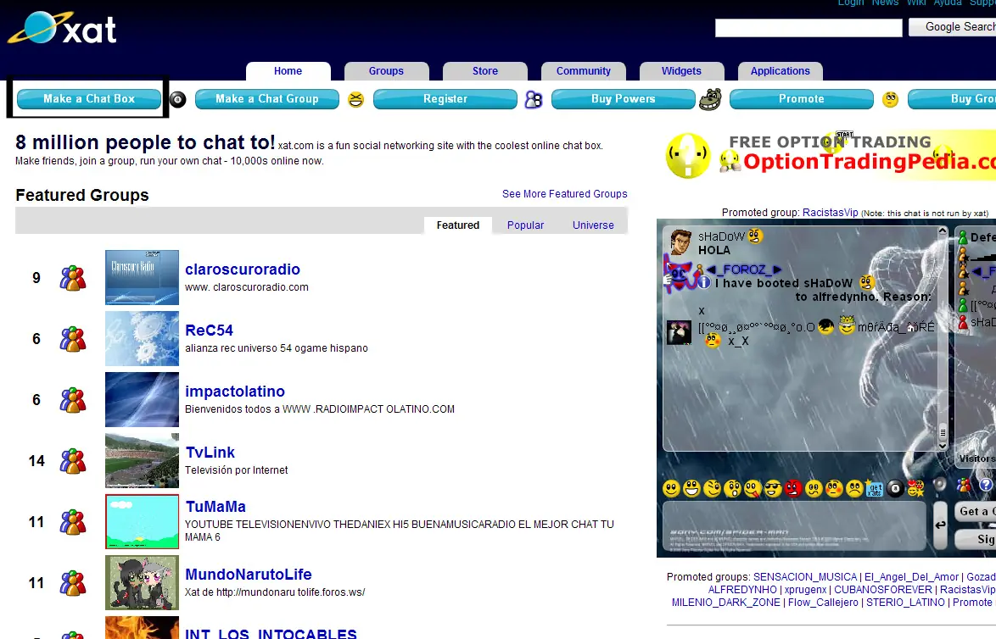Click the people icon in TvLink row

[x=73, y=461]
